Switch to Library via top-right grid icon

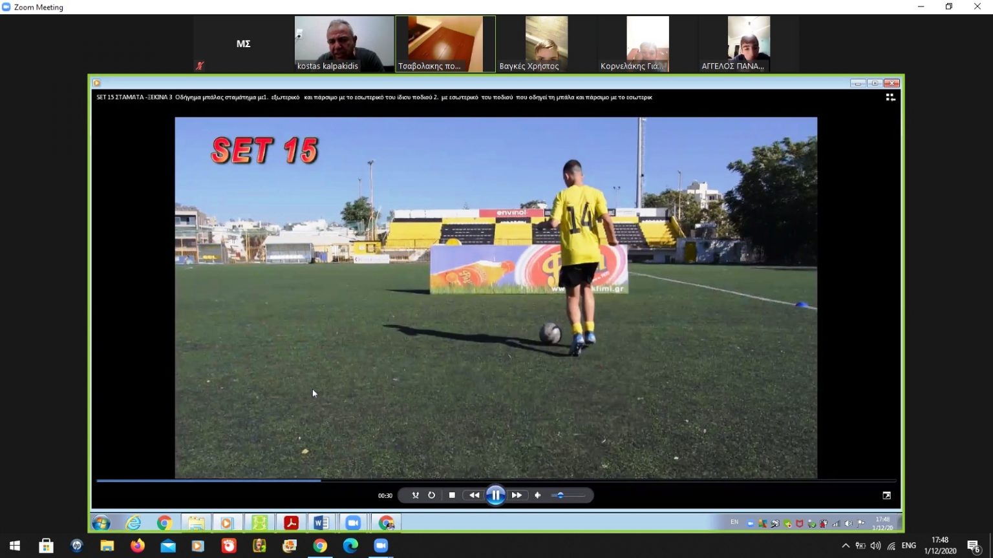890,97
